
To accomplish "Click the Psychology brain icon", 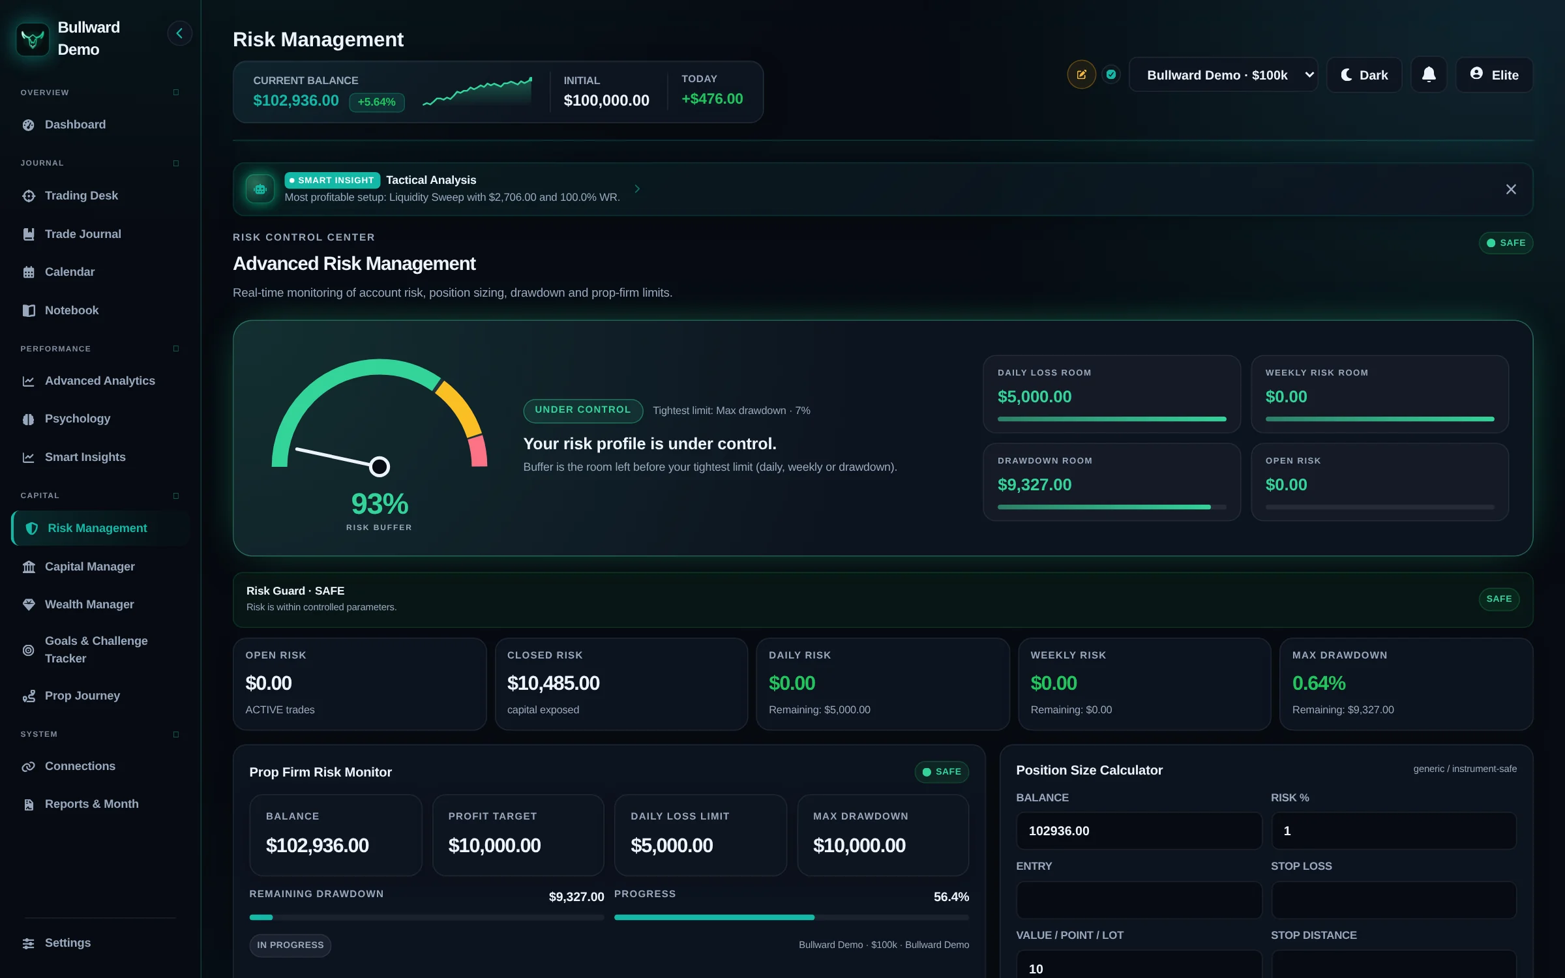I will pos(29,419).
